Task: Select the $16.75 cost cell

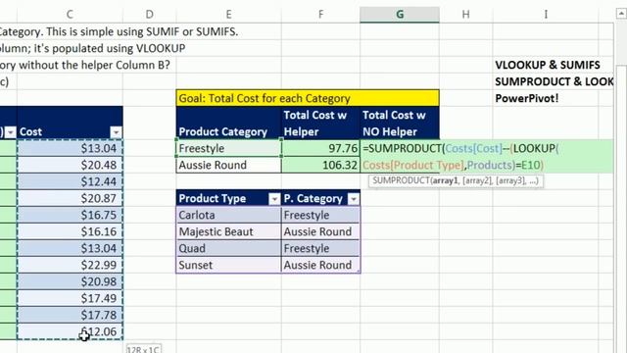Action: tap(70, 215)
